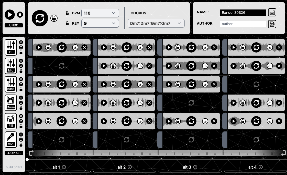Edit the name field Rando_303X6
287x175 pixels.
243,13
